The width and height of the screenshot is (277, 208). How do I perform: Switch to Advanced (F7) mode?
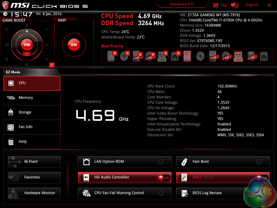(182, 4)
